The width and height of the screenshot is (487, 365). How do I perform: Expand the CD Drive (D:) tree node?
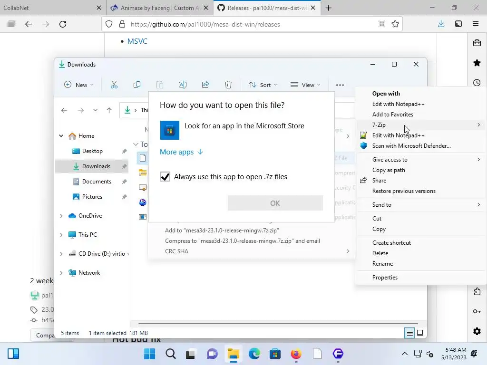tap(61, 254)
